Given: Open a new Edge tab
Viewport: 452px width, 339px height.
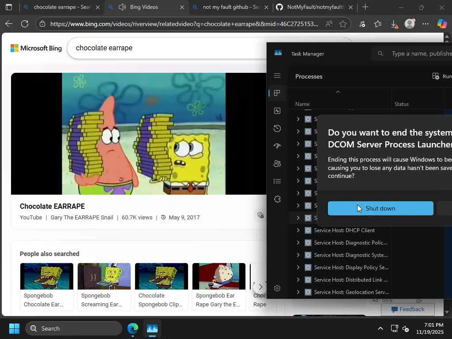Looking at the screenshot, I should 365,7.
